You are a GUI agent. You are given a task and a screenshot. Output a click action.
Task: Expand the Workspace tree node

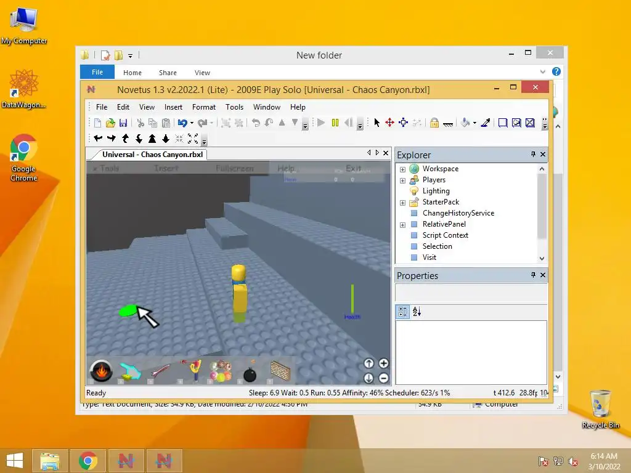(x=402, y=169)
